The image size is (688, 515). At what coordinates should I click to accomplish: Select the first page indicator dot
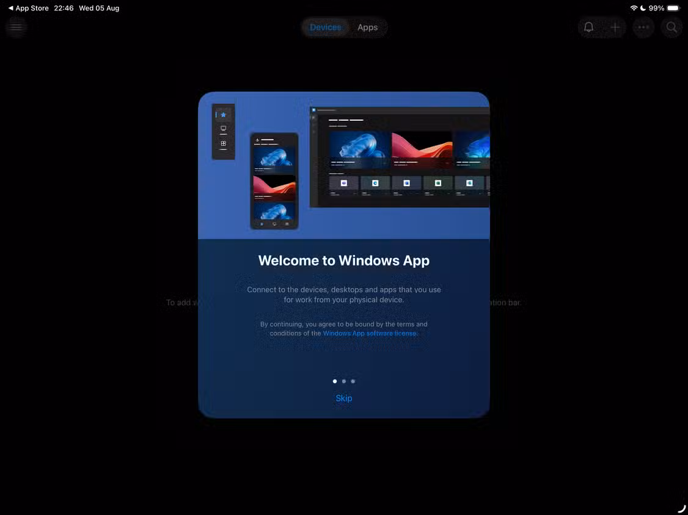click(x=335, y=381)
